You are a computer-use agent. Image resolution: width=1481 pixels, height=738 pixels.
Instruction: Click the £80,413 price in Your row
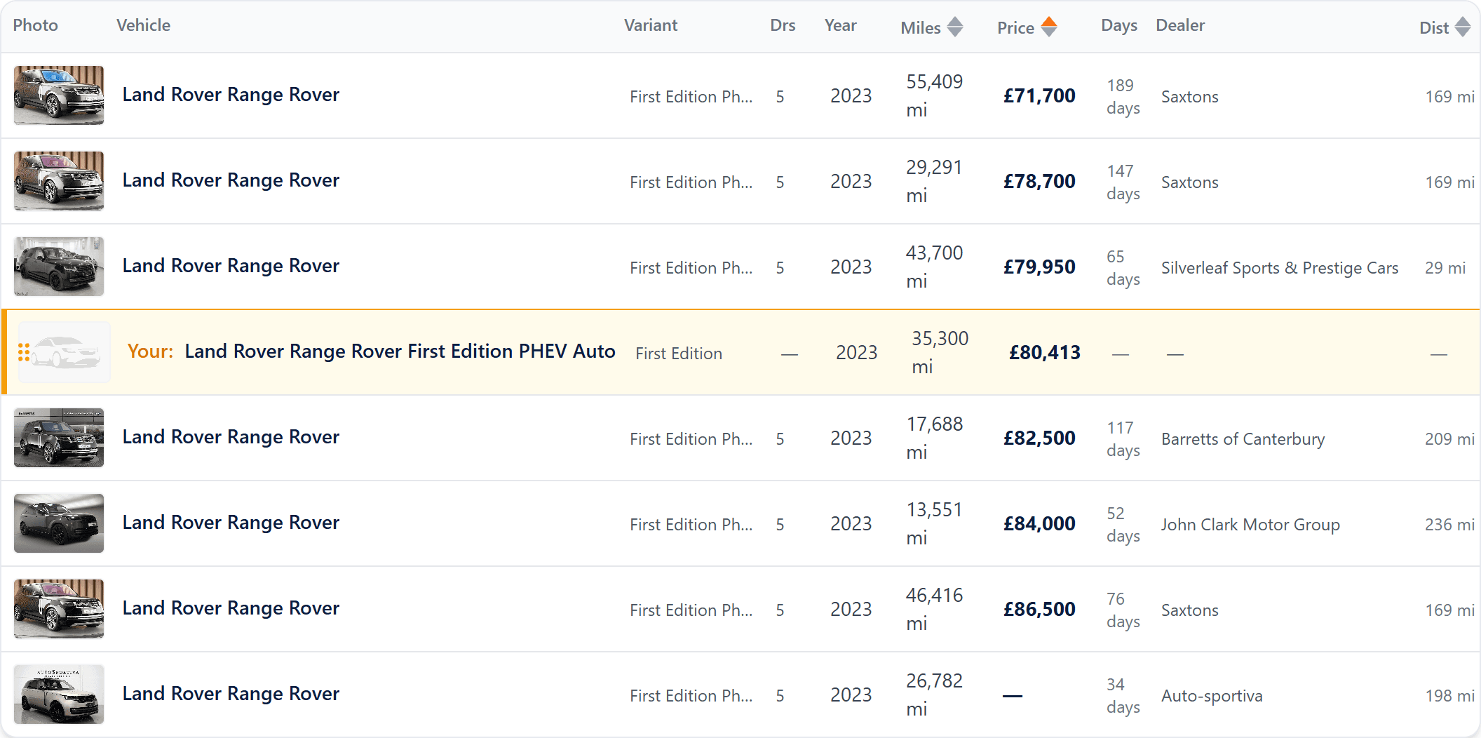click(1045, 352)
